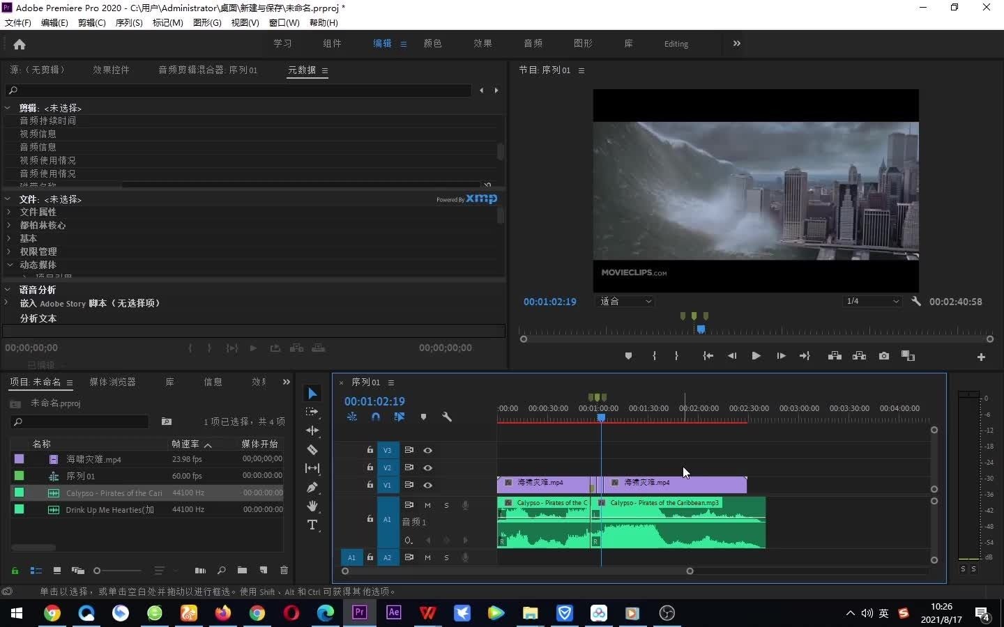Show more workspaces with double chevron
This screenshot has height=627, width=1004.
[736, 43]
